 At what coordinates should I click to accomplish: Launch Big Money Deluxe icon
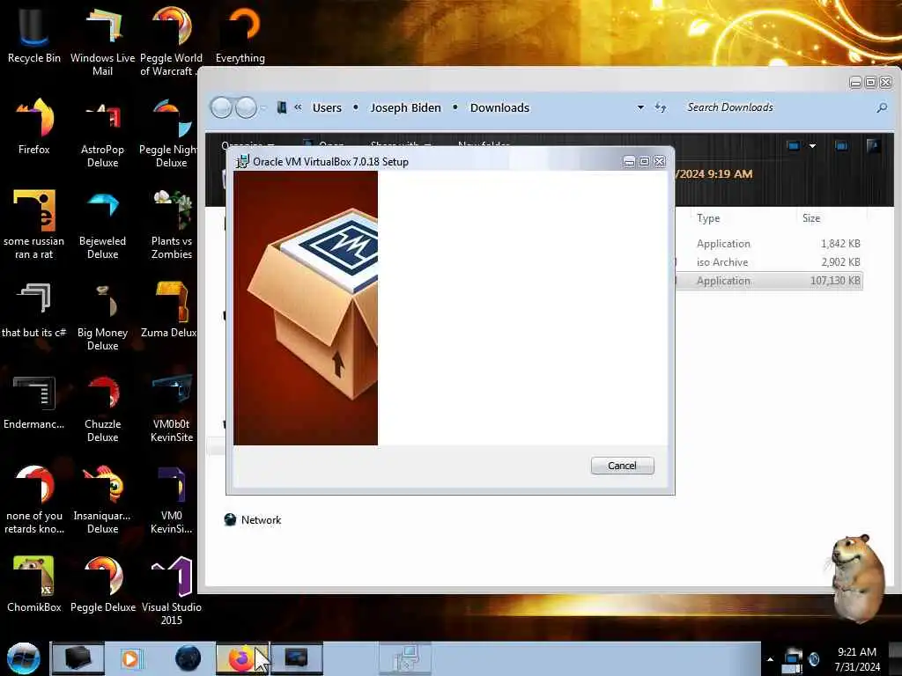[x=102, y=316]
